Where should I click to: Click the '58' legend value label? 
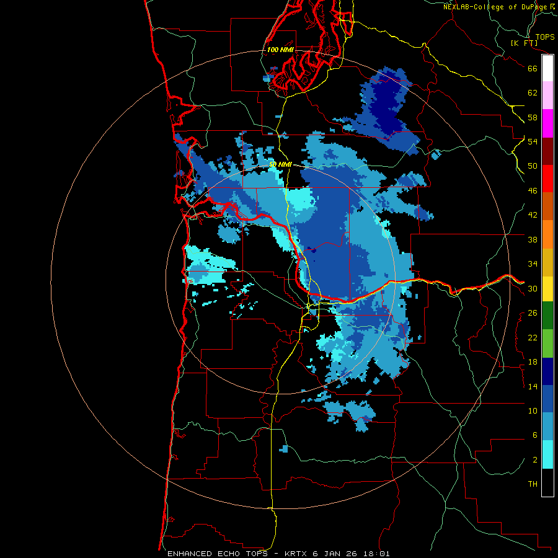point(533,117)
